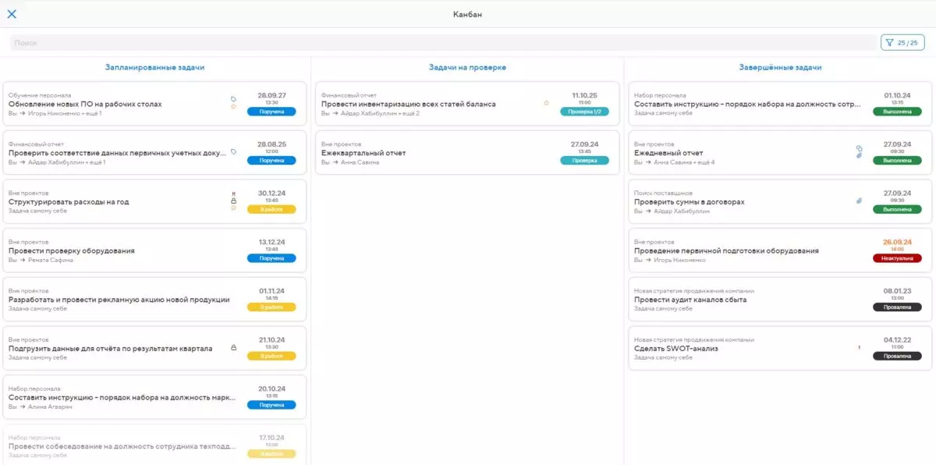Viewport: 936px width, 465px height.
Task: Open task Структурировать расходы на год
Action: click(69, 202)
